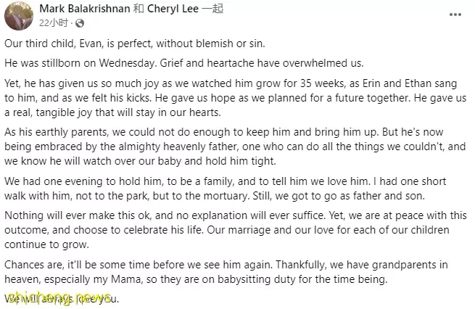
Task: Click the paragraph starting 'Yet, he has given us'
Action: [236, 98]
